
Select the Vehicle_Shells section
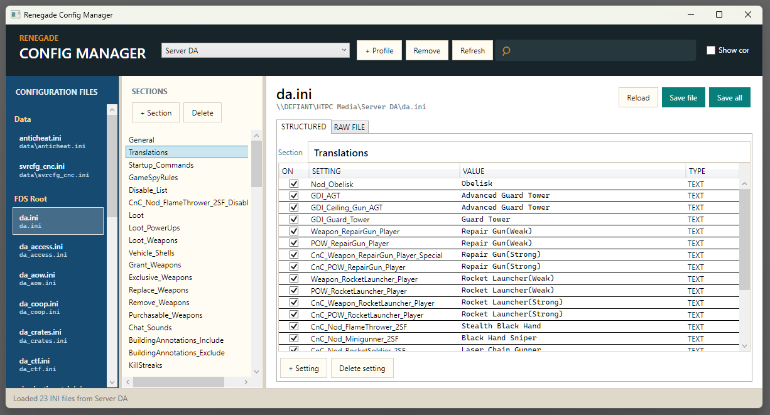tap(187, 252)
